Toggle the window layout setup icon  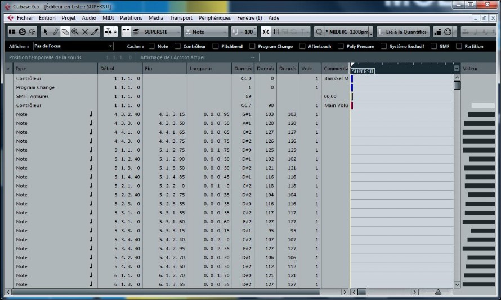click(12, 32)
